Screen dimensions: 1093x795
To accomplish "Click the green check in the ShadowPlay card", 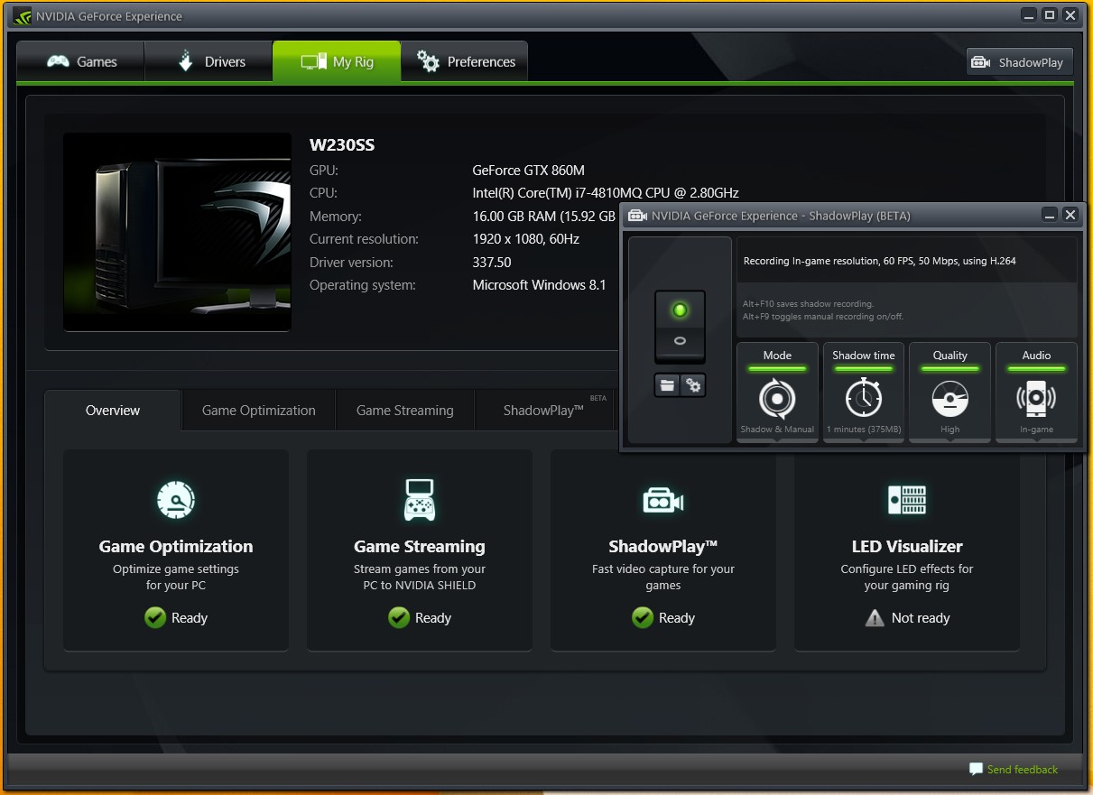I will click(x=643, y=617).
